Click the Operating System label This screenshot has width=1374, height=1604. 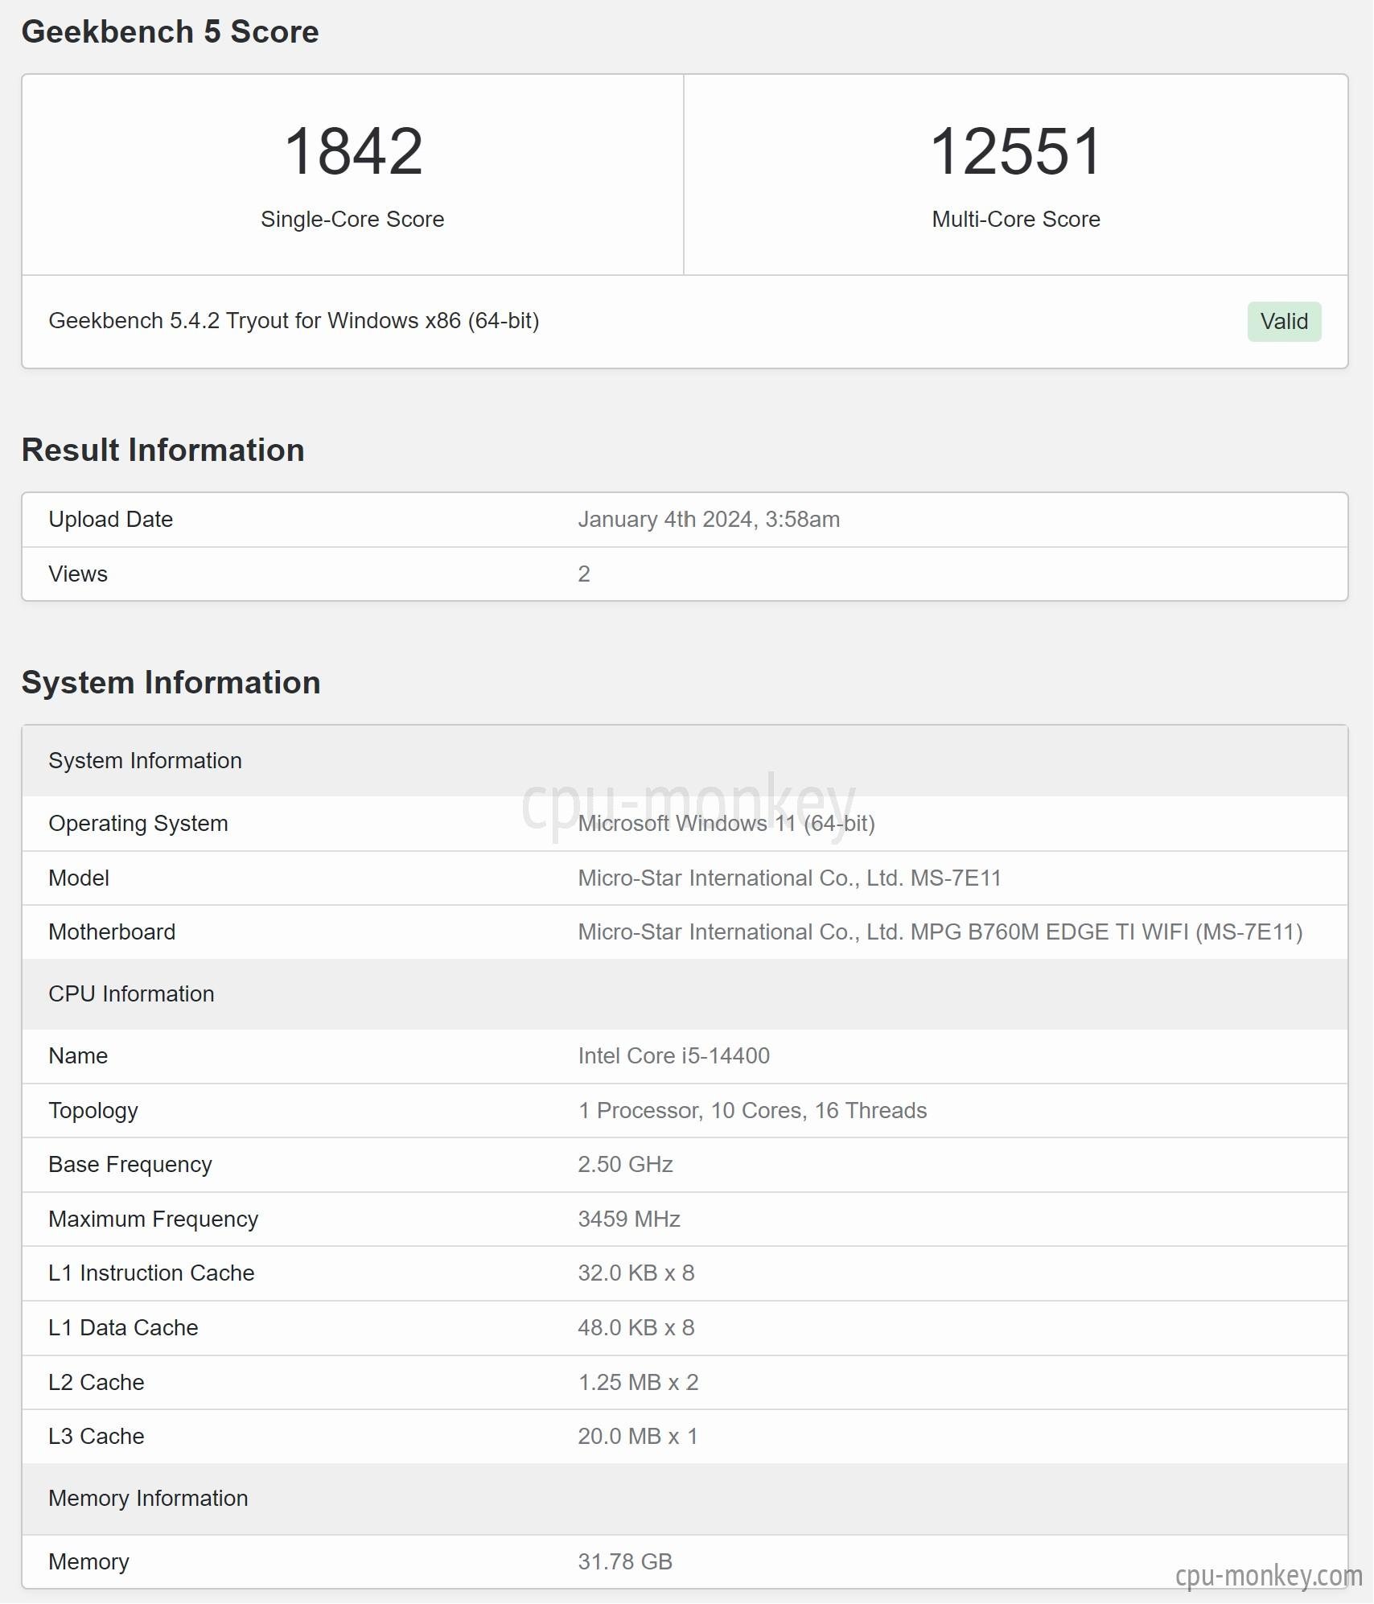(138, 824)
